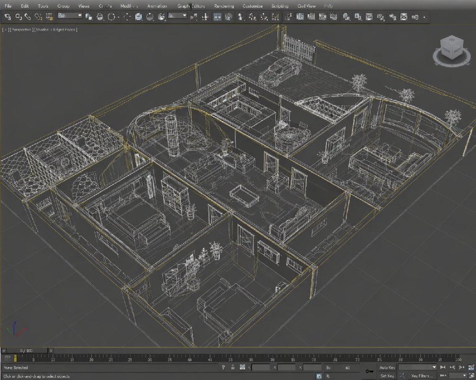Click the time slider showing 0 / 100
The image size is (476, 380).
point(26,350)
